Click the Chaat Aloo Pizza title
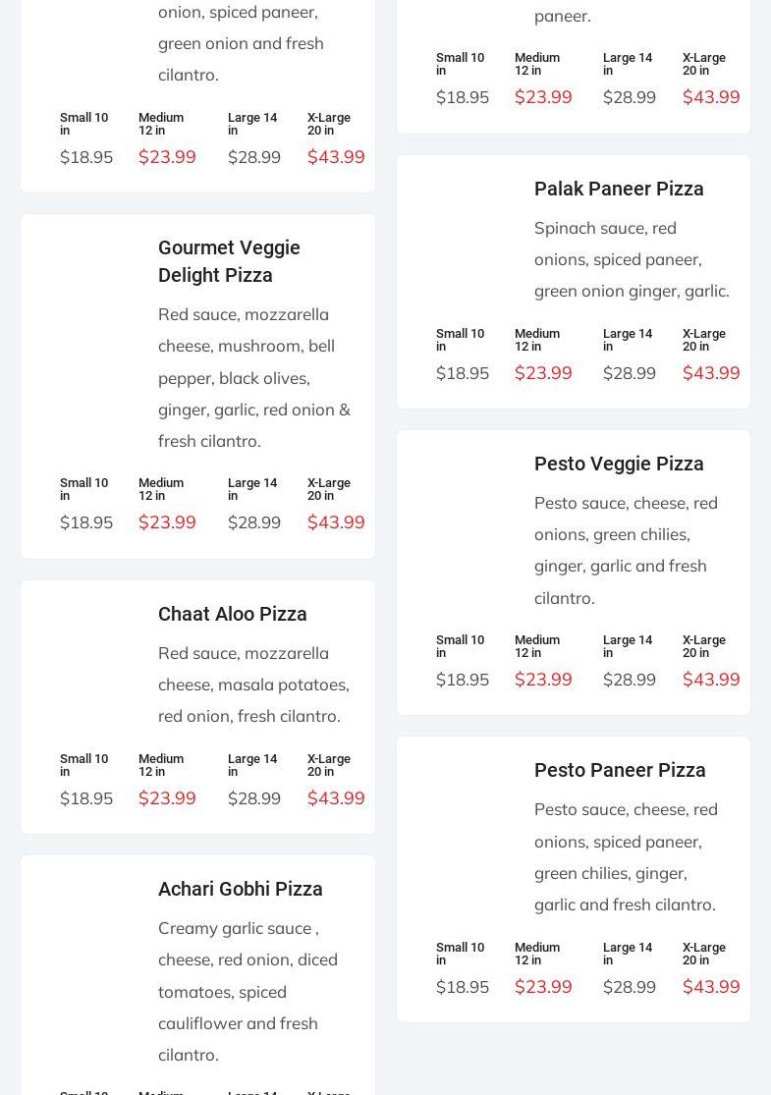771x1095 pixels. 233,614
